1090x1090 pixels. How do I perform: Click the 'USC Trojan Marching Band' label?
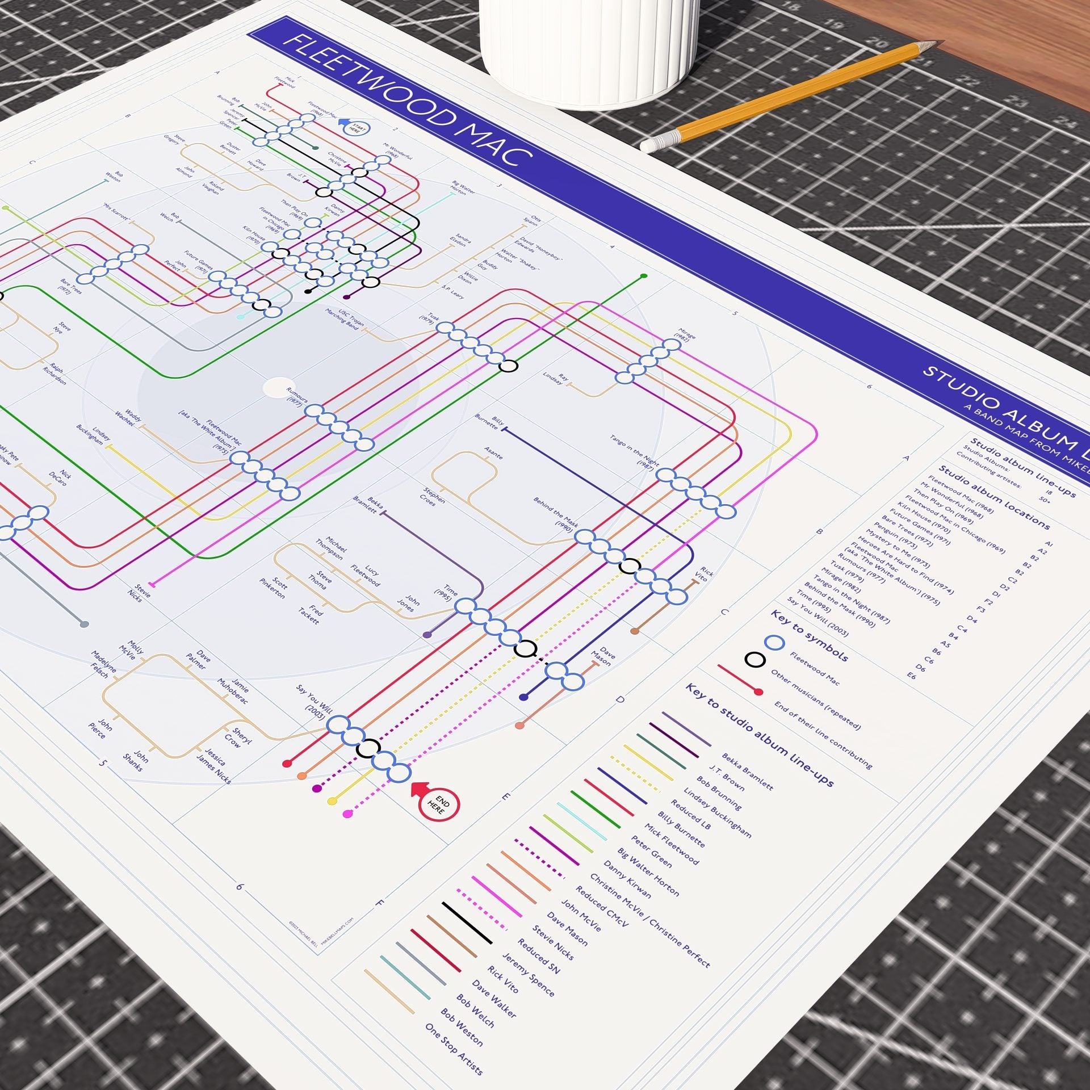tap(345, 319)
